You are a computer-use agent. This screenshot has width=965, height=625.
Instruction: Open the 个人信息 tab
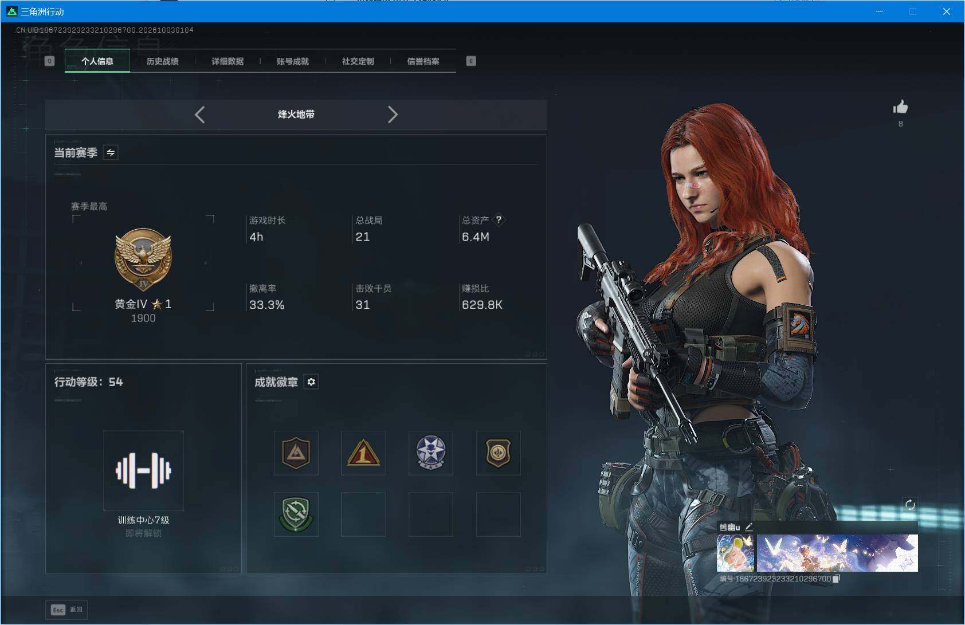pos(97,61)
